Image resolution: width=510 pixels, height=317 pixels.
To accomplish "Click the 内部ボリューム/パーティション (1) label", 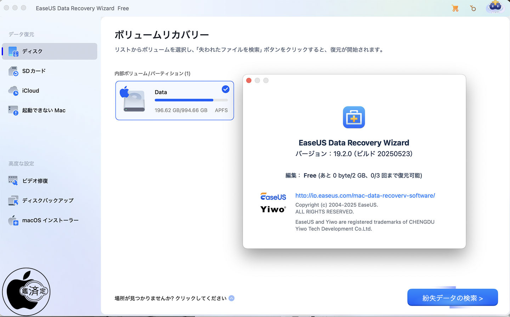I will point(153,73).
